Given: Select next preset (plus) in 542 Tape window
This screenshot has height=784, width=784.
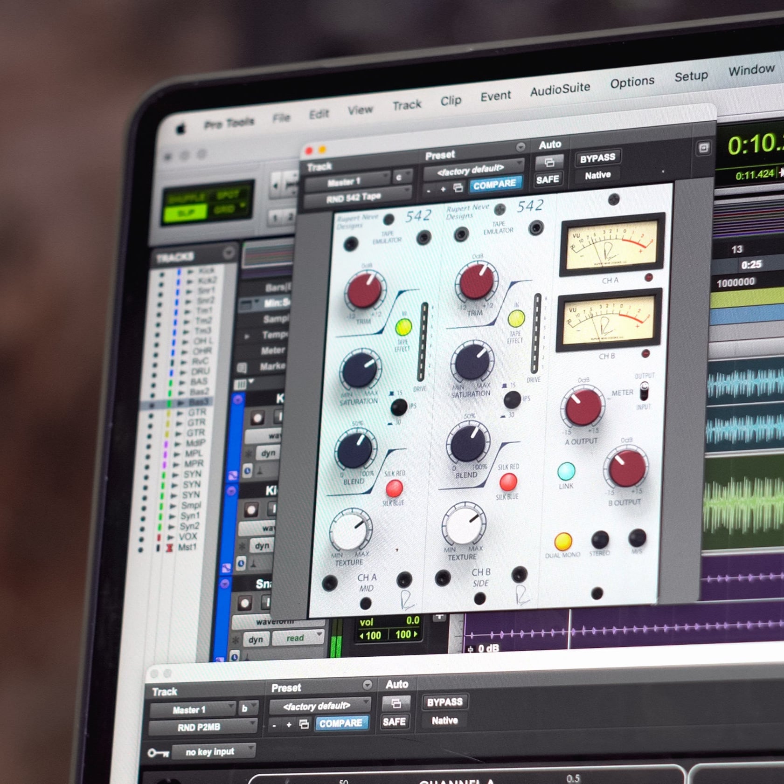Looking at the screenshot, I should pyautogui.click(x=443, y=189).
